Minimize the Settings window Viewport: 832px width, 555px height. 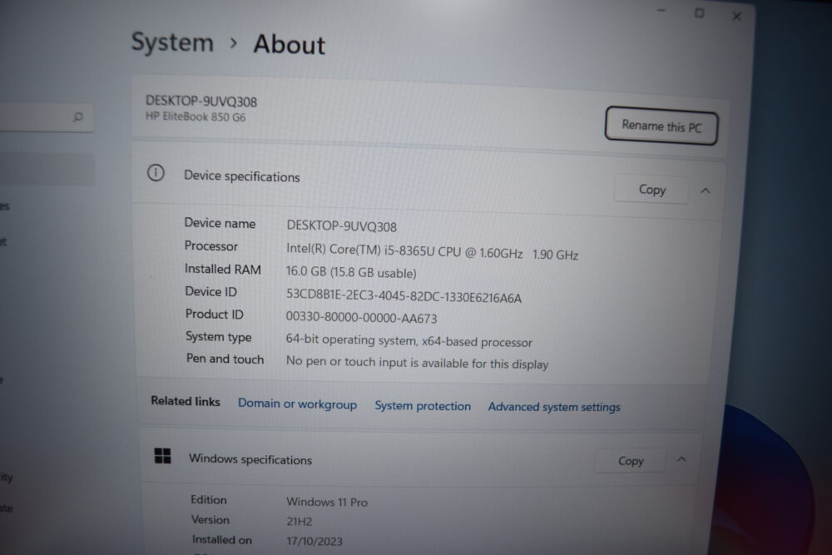pyautogui.click(x=661, y=11)
